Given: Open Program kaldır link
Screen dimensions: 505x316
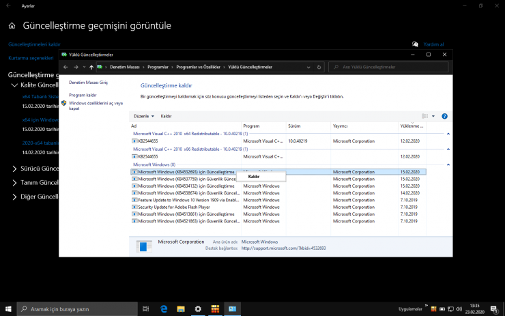Looking at the screenshot, I should (x=83, y=95).
